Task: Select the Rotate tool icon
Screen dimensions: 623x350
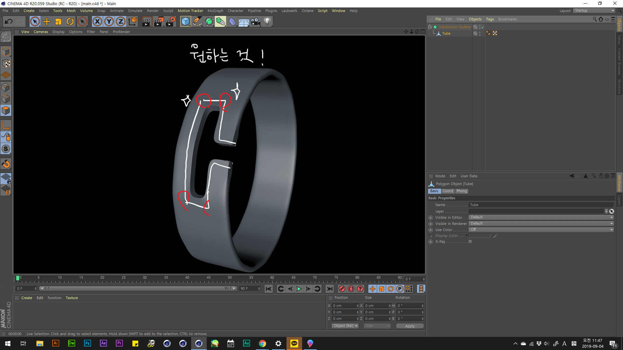Action: click(x=70, y=22)
